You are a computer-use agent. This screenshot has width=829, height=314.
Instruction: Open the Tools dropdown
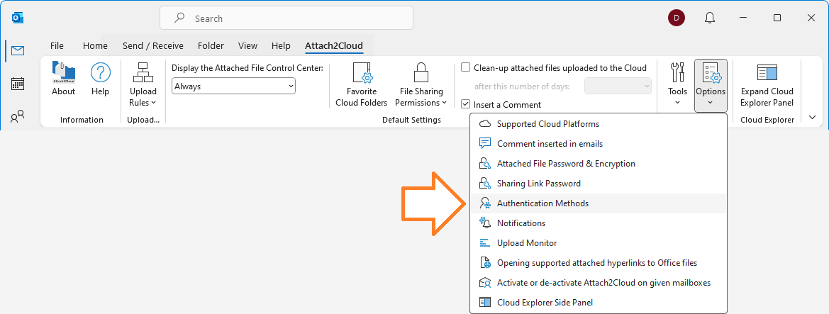point(677,84)
